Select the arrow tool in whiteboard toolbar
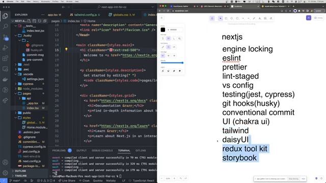Screen dimensions: 326x183 (x=243, y=18)
